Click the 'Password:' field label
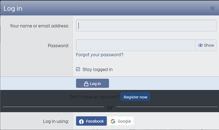 pos(58,46)
